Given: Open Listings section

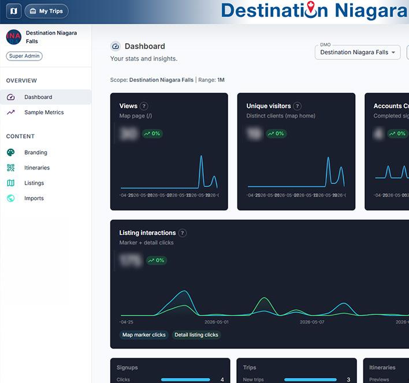Looking at the screenshot, I should click(x=46, y=183).
